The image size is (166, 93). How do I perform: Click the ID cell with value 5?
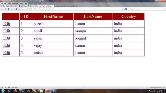click(26, 53)
